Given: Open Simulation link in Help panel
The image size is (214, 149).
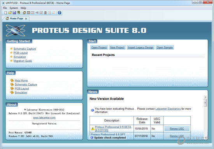Looking at the screenshot, I should (x=21, y=93).
